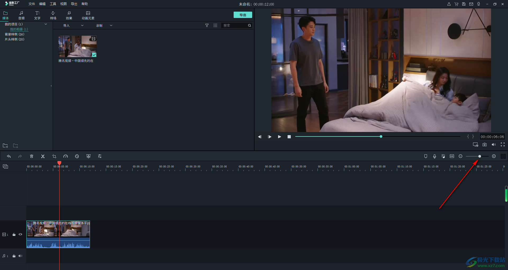
Task: Toggle the timeline panel layout button
Action: [503, 156]
